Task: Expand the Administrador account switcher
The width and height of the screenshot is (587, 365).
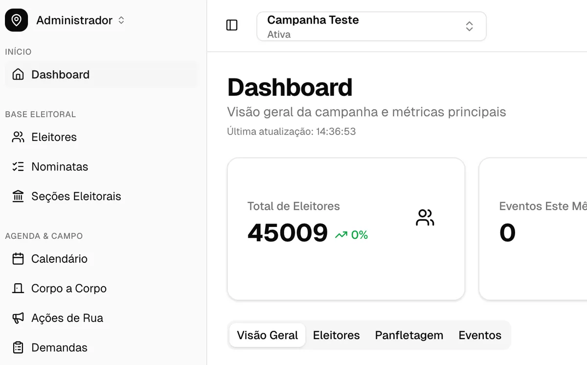Action: [81, 21]
